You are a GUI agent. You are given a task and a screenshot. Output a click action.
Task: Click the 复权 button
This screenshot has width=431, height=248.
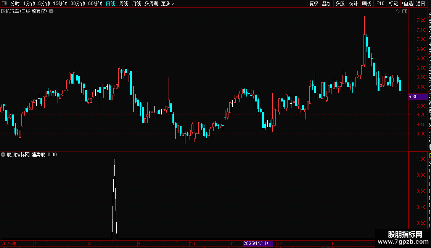point(314,3)
